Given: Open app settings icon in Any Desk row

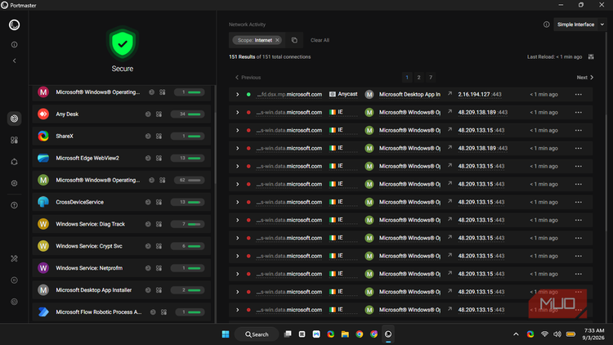Looking at the screenshot, I should 159,114.
